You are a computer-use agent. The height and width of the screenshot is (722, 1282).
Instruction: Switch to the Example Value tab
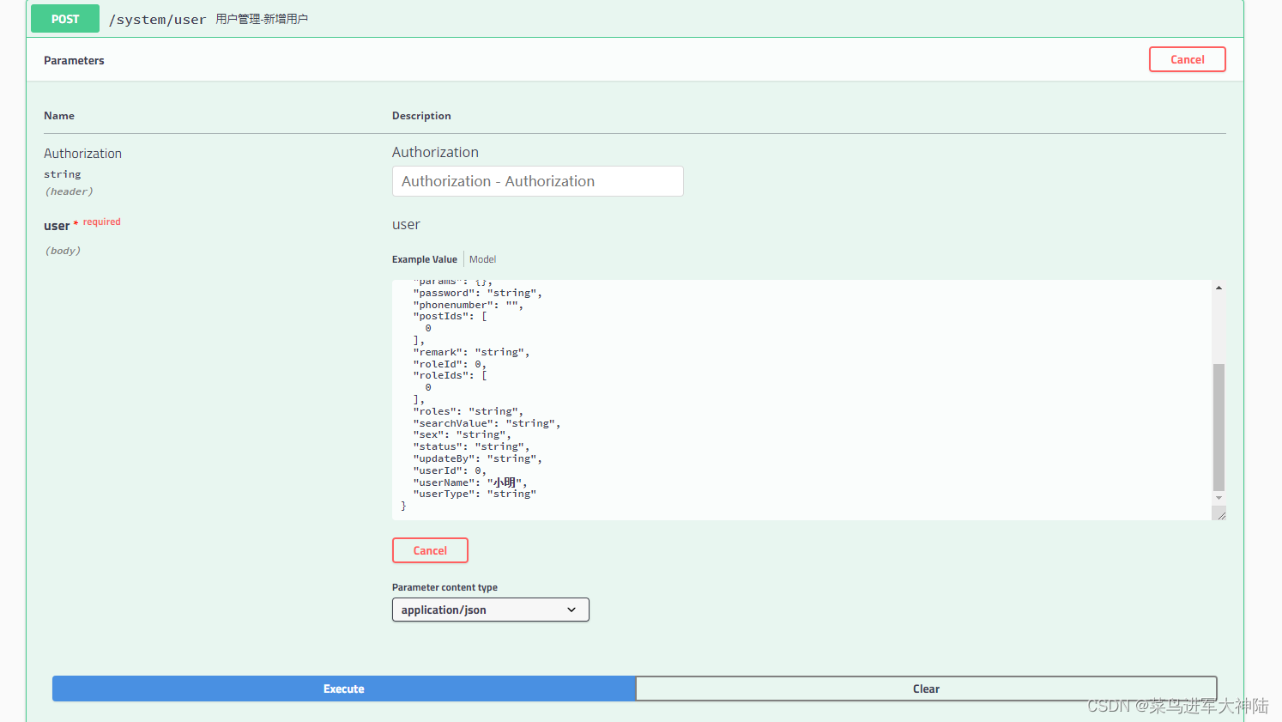tap(425, 259)
